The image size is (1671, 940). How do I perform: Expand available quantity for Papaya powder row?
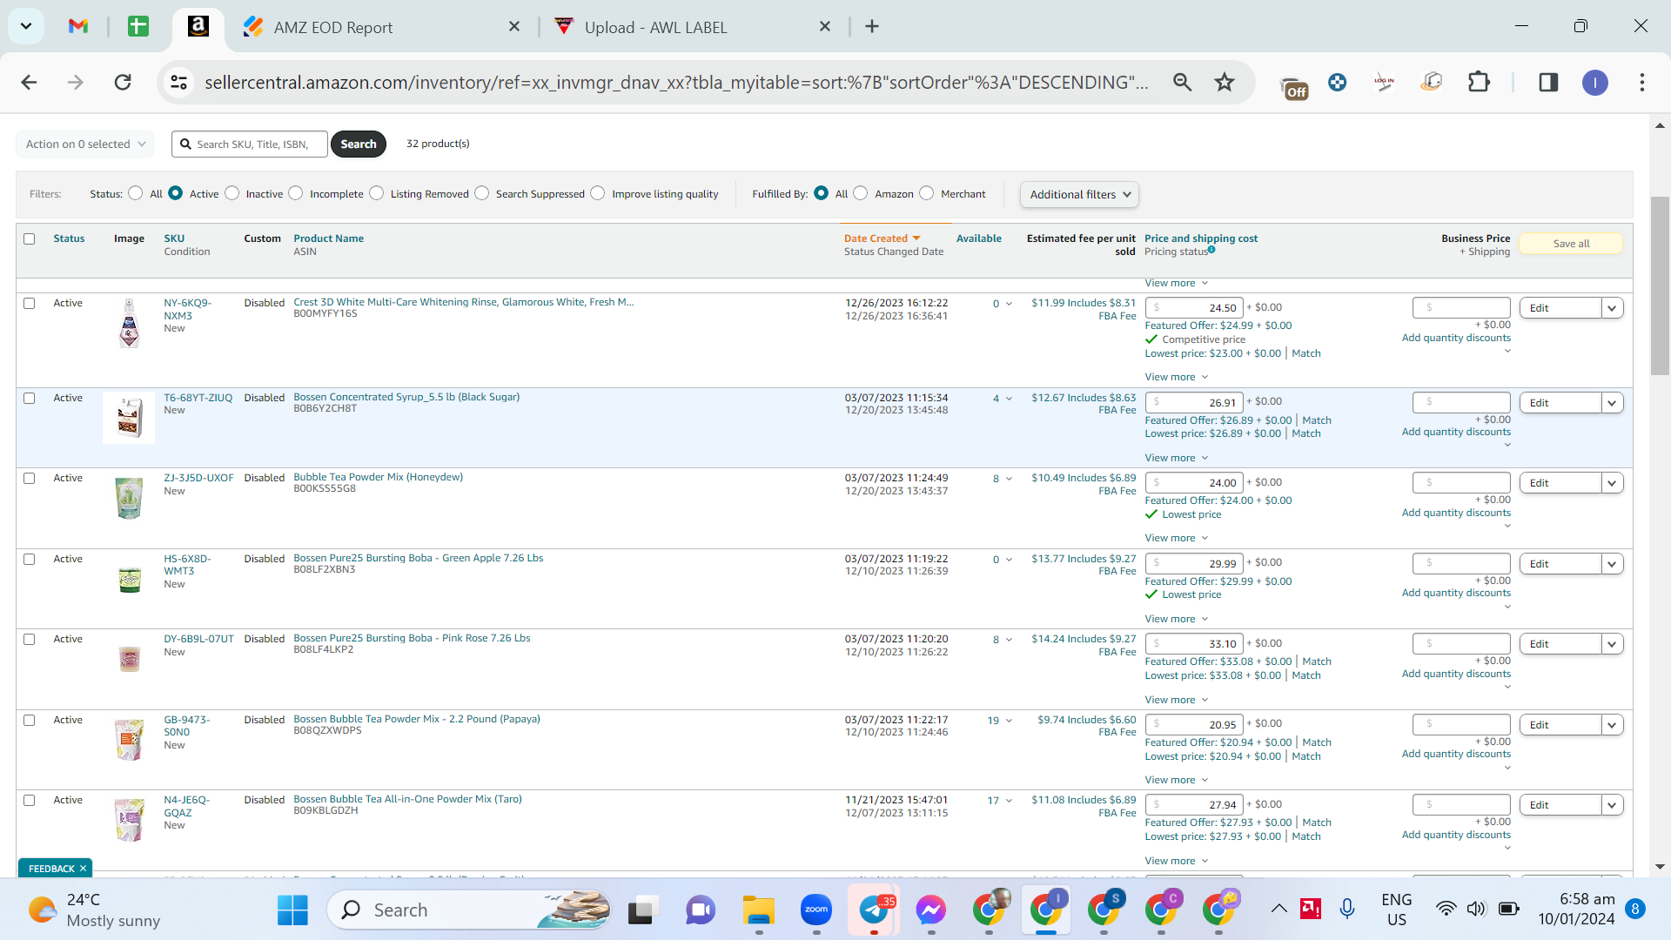coord(1009,721)
